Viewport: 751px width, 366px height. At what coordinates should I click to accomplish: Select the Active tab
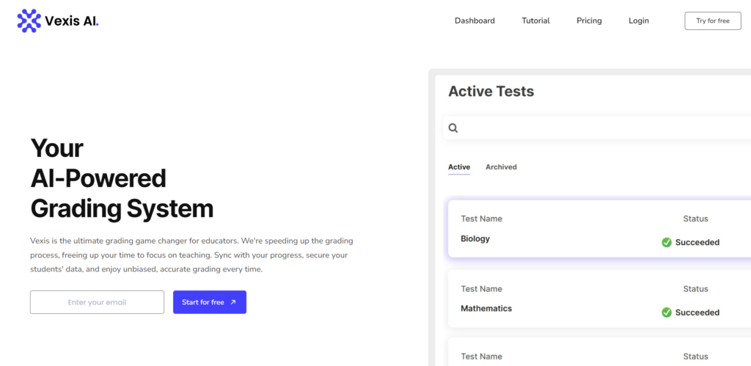pos(459,167)
